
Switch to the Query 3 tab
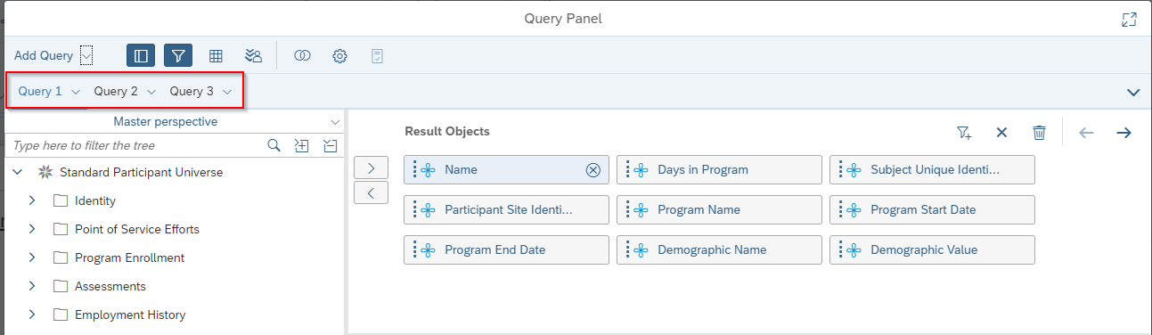192,91
